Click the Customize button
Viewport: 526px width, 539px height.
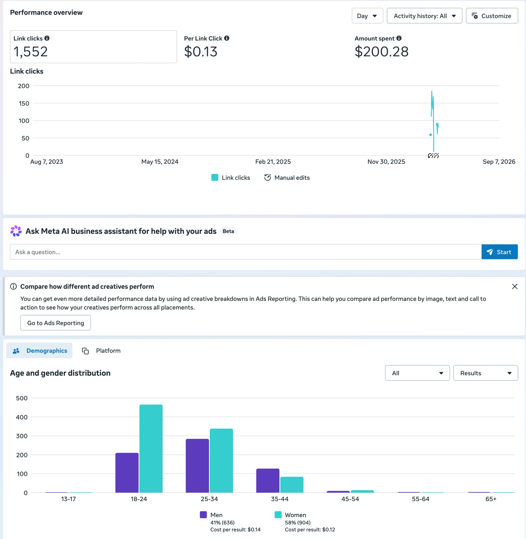[x=492, y=16]
